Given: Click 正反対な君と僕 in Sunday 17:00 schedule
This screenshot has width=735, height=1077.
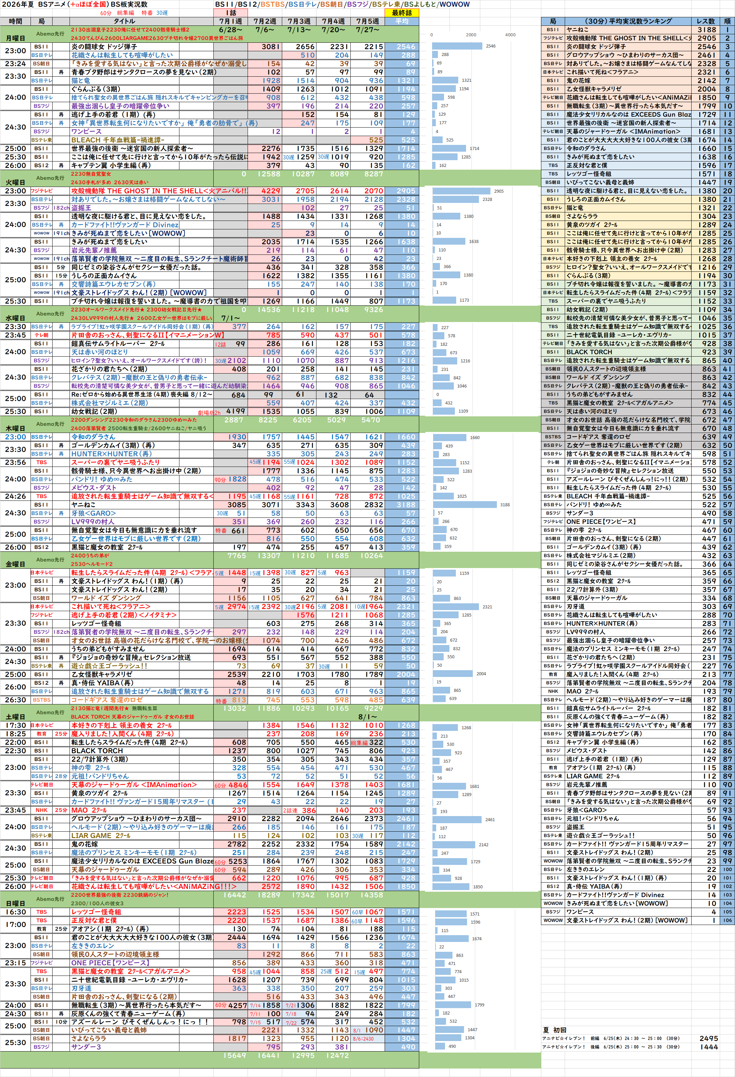Looking at the screenshot, I should tap(94, 920).
